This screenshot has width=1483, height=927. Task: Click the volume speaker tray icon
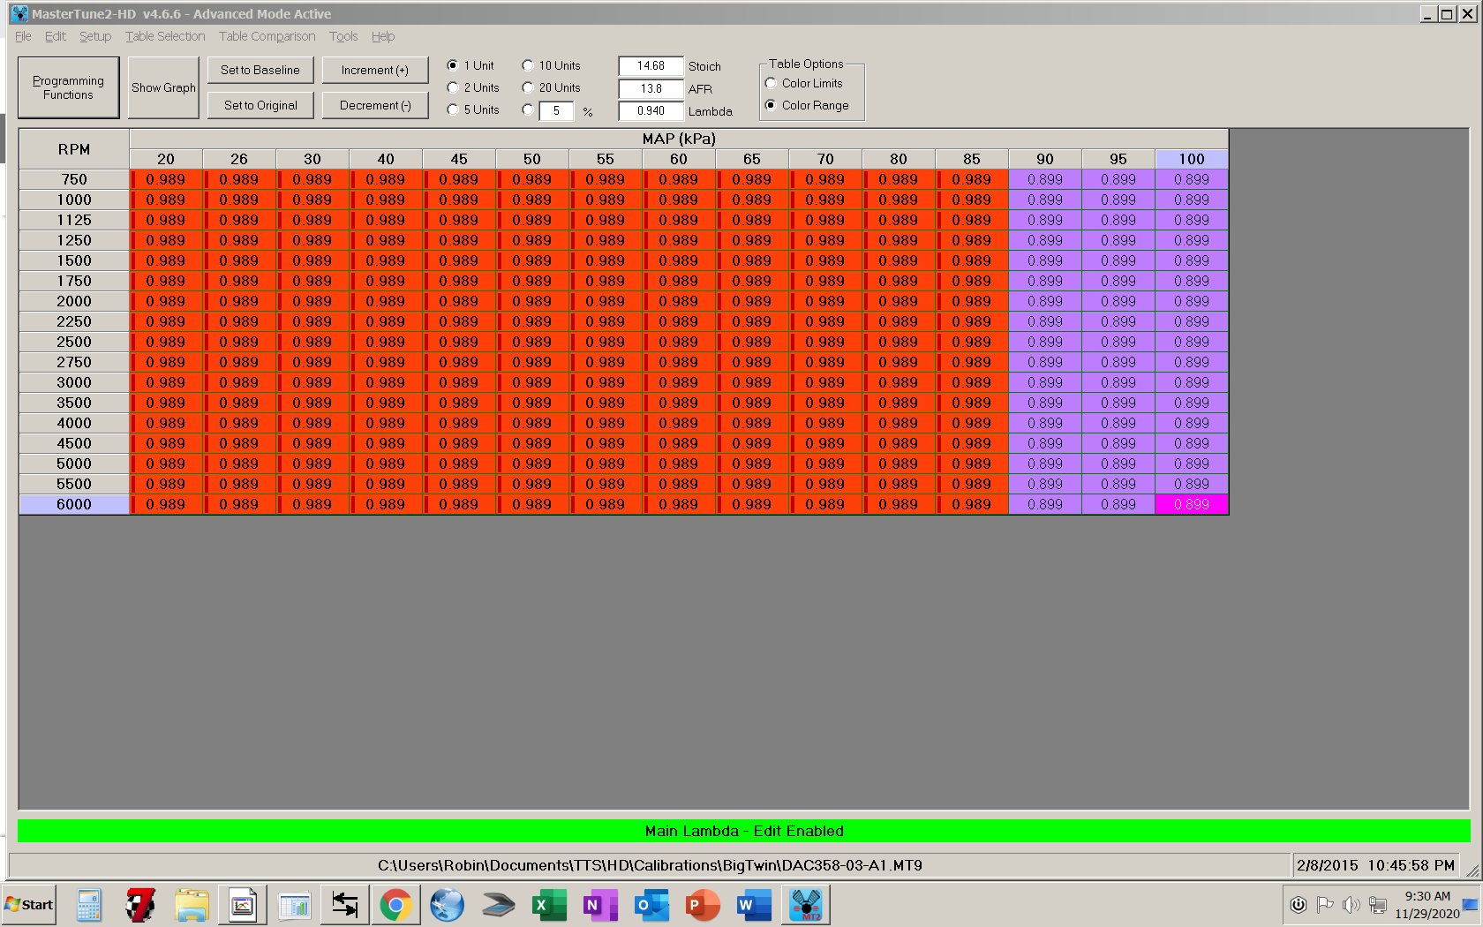pyautogui.click(x=1351, y=905)
